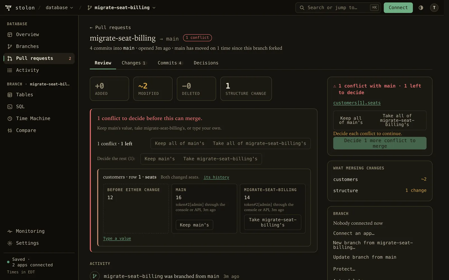Open the Decisions tab
Viewport: 449px width, 280px height.
coord(206,63)
